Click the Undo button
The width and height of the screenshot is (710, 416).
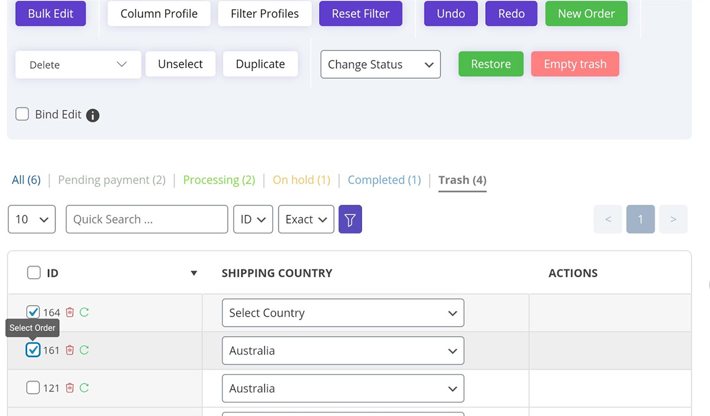tap(451, 14)
